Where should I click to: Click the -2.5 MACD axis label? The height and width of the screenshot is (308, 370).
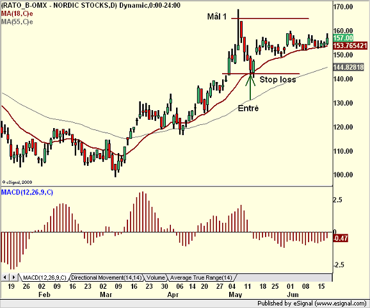point(339,265)
